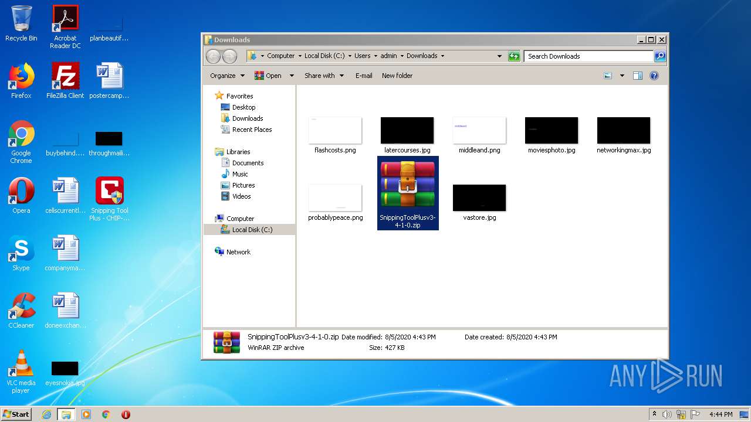Open the Organize dropdown menu
Viewport: 751px width, 422px height.
pyautogui.click(x=227, y=76)
